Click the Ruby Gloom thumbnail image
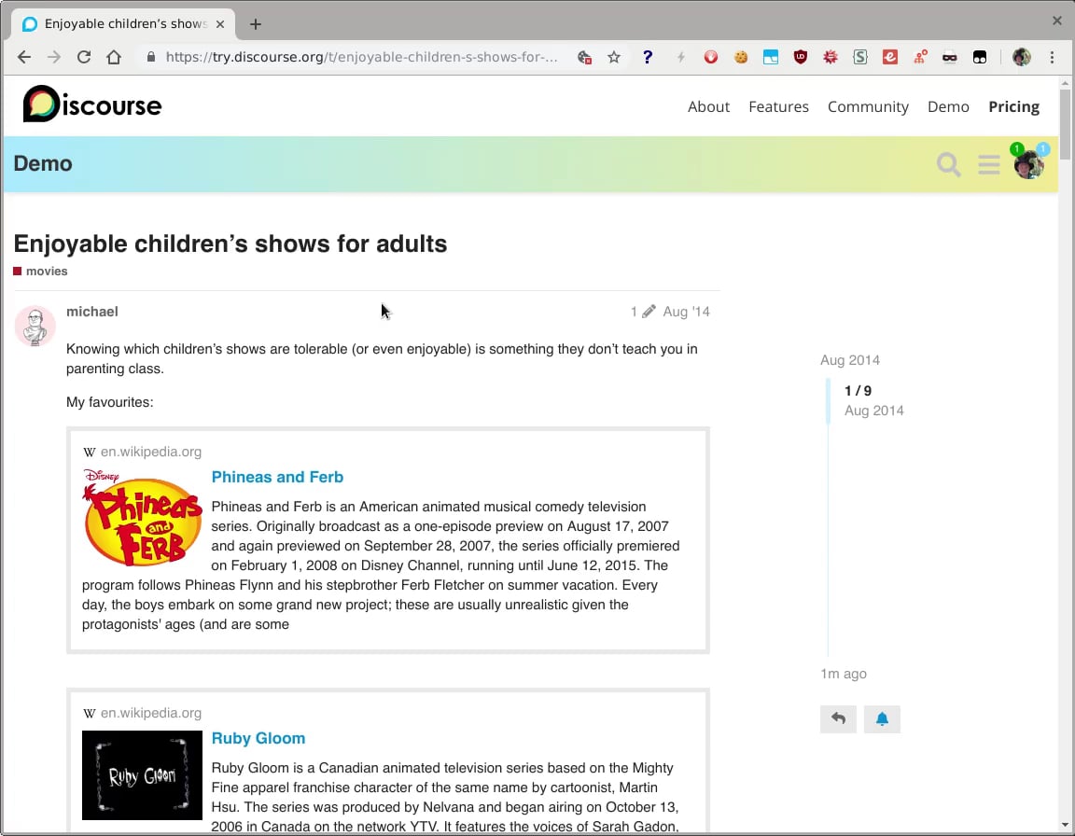The image size is (1075, 836). tap(142, 775)
